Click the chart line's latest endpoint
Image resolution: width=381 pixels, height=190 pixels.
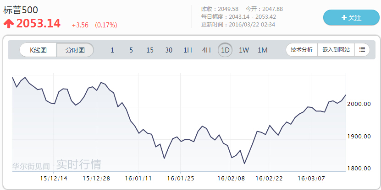(345, 95)
